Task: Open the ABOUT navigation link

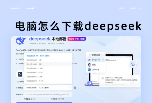Action: tap(31, 8)
